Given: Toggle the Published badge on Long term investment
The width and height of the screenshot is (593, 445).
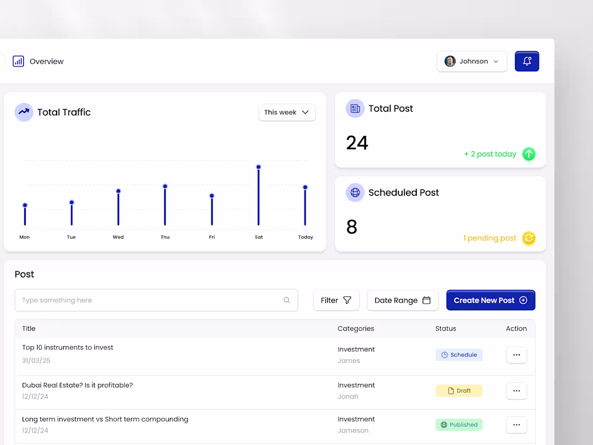Looking at the screenshot, I should pos(459,425).
